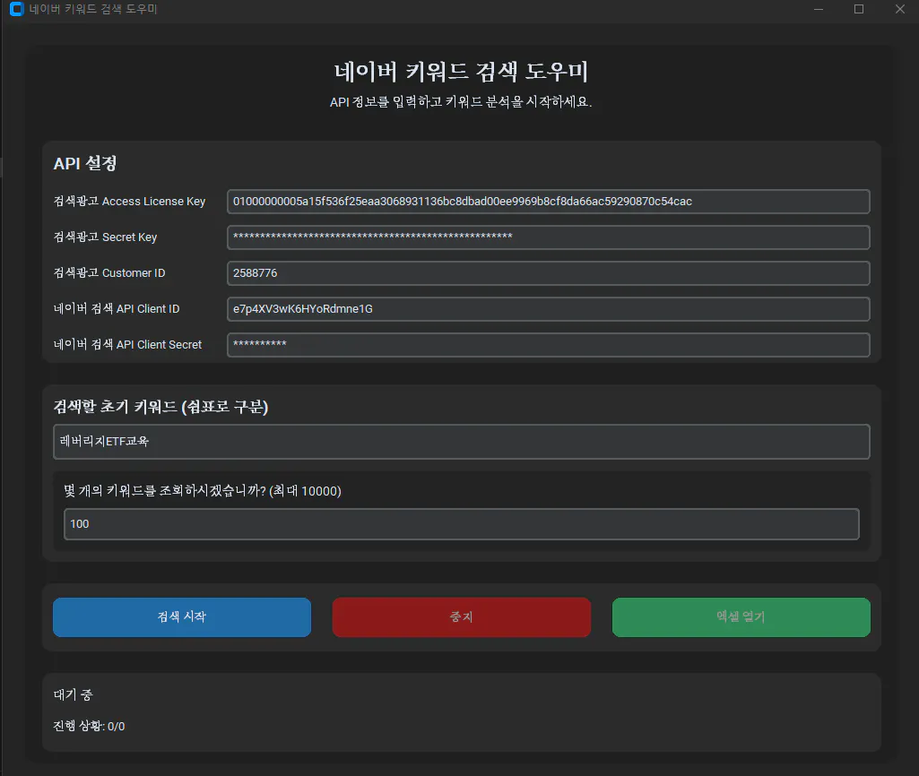Click the window title text in title bar
The width and height of the screenshot is (919, 776).
94,9
